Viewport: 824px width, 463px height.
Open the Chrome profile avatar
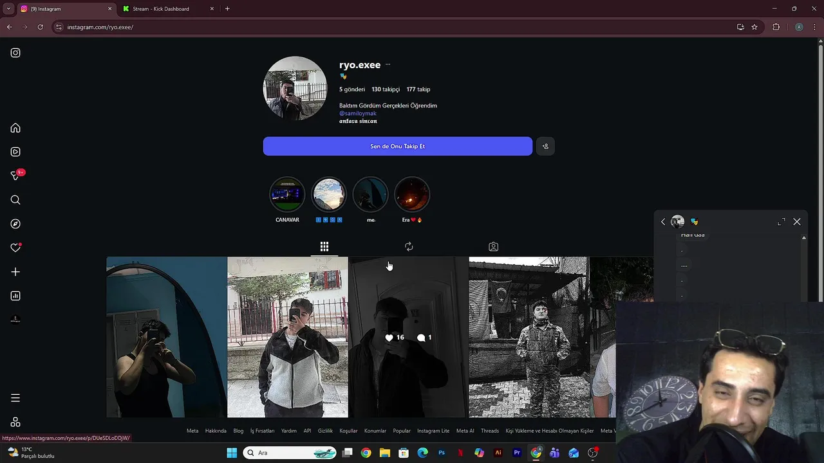(799, 27)
